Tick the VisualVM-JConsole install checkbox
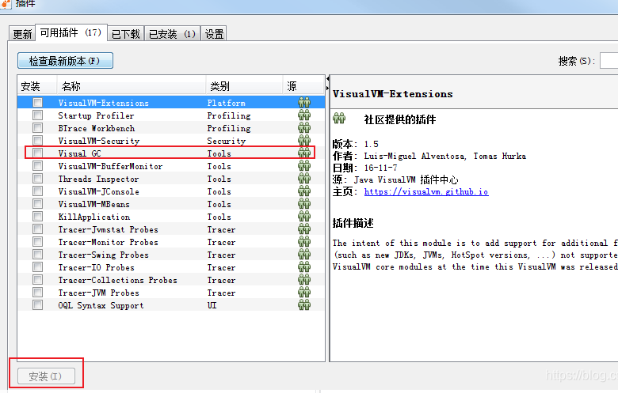 [37, 191]
